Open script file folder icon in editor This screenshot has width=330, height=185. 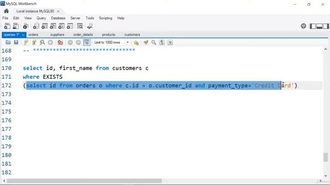click(8, 42)
